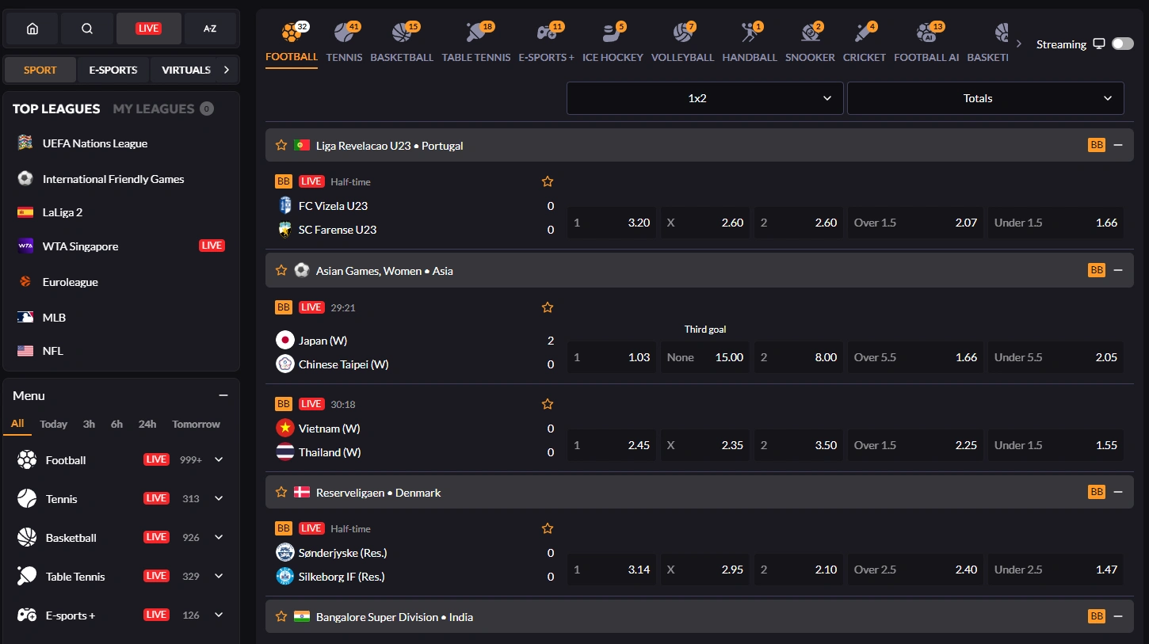Toggle the Streaming switch
Image resolution: width=1149 pixels, height=644 pixels.
(1123, 44)
